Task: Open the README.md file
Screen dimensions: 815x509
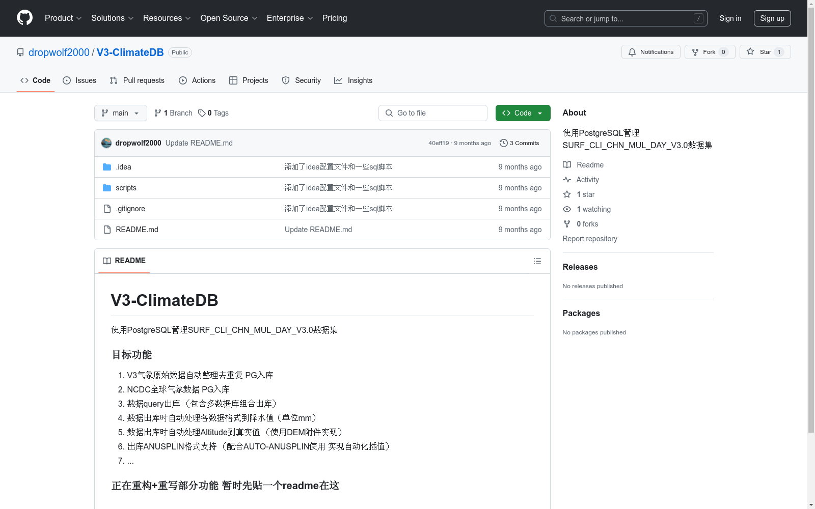Action: point(137,230)
